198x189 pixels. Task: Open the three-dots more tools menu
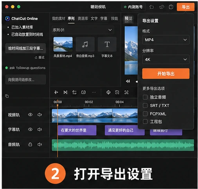pos(94,92)
